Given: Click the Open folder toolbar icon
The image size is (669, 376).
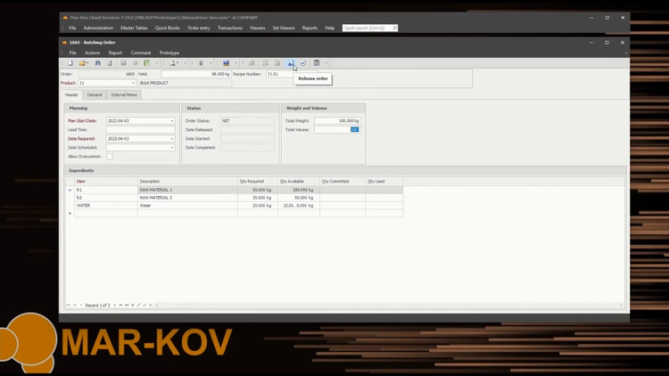Looking at the screenshot, I should pyautogui.click(x=82, y=63).
